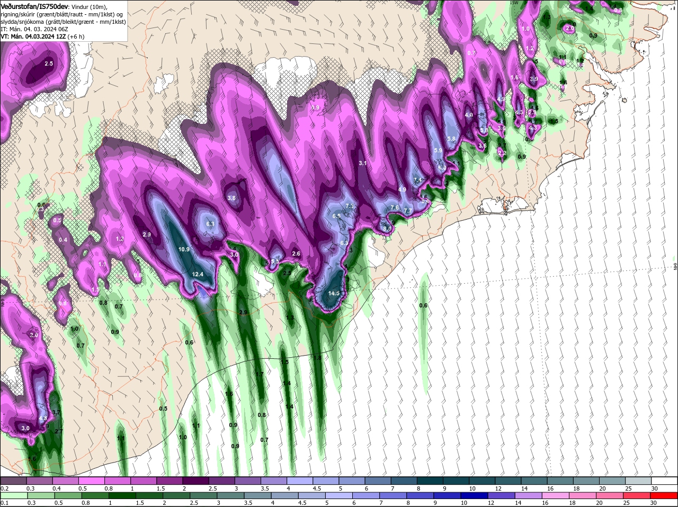
Task: Click the 7.6 value label on the map
Action: coord(394,207)
